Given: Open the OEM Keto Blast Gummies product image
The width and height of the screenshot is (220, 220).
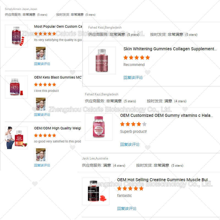Looking at the screenshot, I should [16, 87].
